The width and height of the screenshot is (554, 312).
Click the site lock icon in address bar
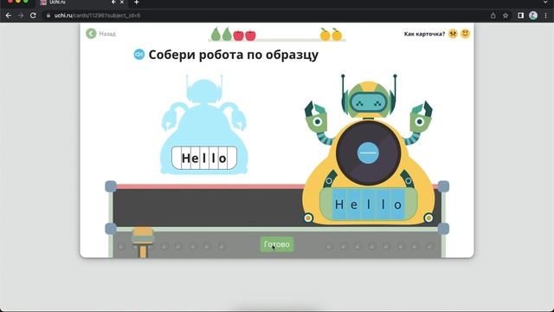click(x=48, y=16)
